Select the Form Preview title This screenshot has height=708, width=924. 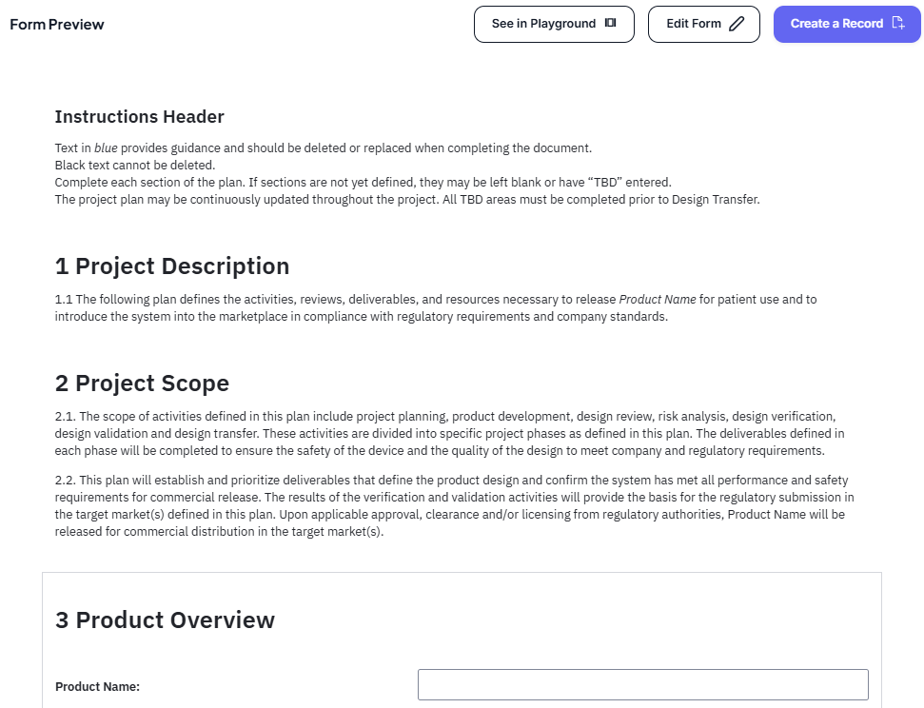(x=56, y=24)
